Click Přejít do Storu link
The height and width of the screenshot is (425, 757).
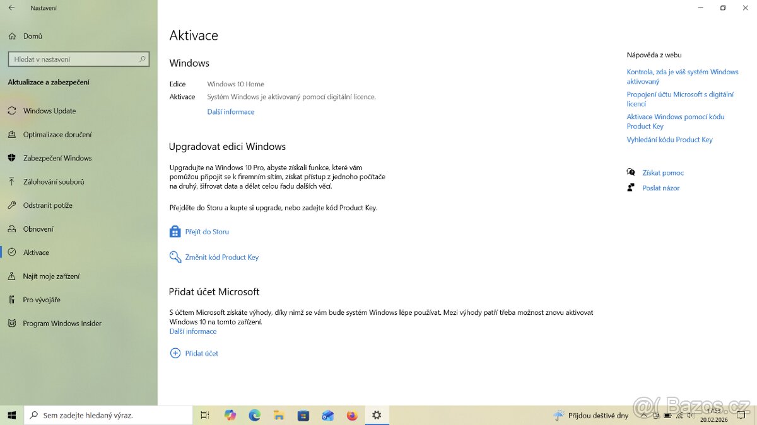tap(206, 232)
